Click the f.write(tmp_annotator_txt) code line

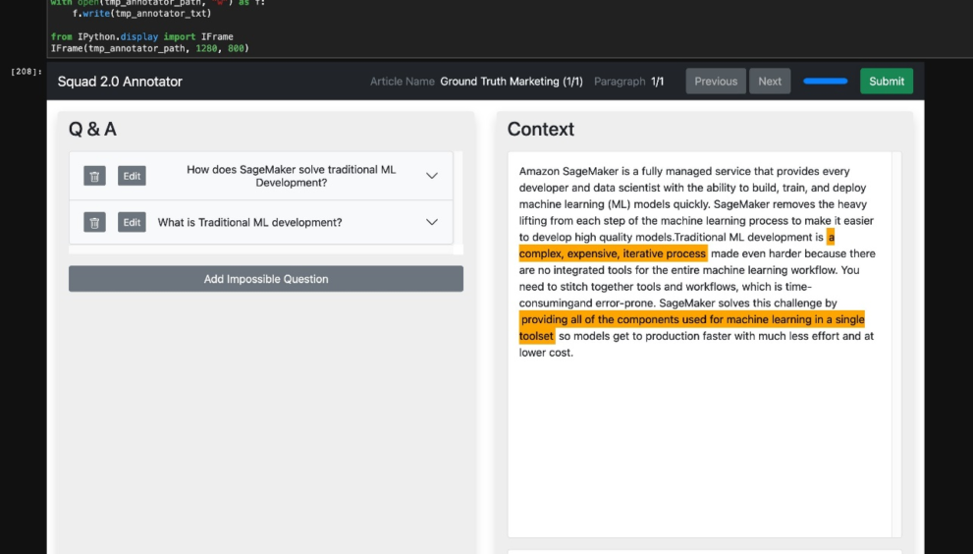(141, 13)
